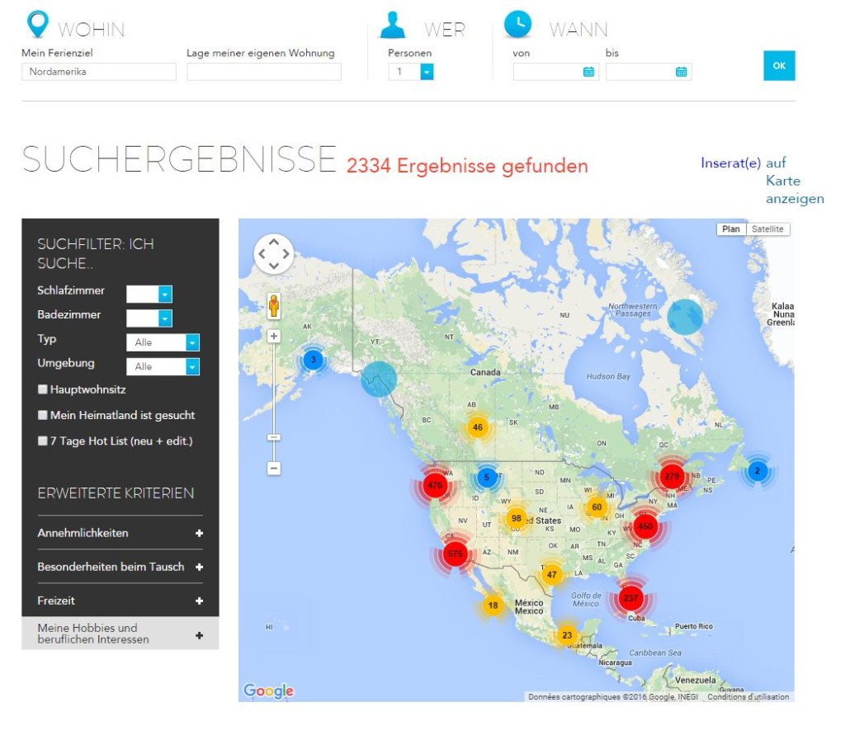Open the Umgebung dropdown showing Alle
850x731 pixels.
point(163,366)
